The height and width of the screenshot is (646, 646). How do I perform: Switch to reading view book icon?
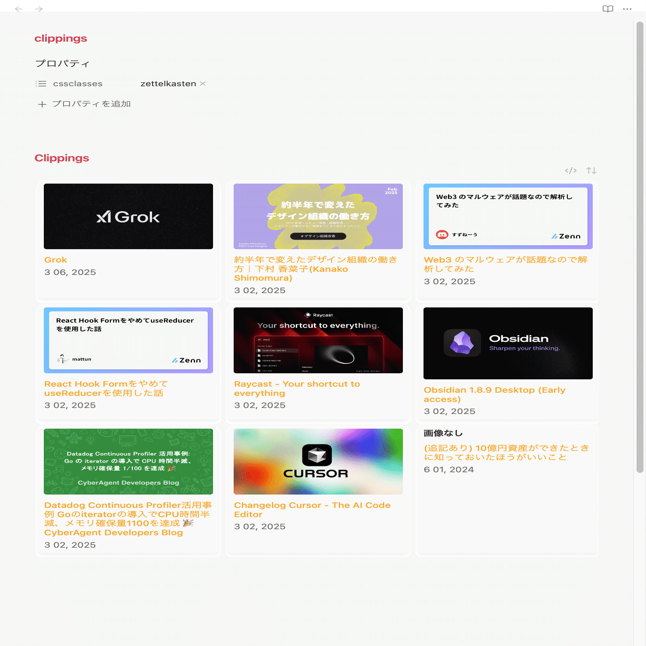click(x=608, y=9)
